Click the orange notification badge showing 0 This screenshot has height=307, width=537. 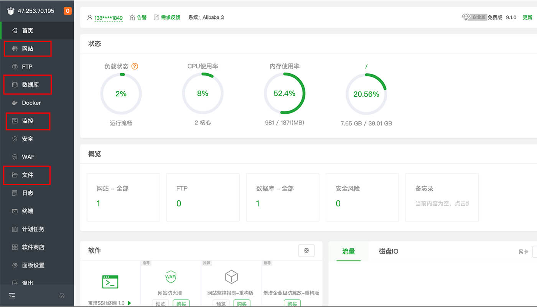coord(68,11)
